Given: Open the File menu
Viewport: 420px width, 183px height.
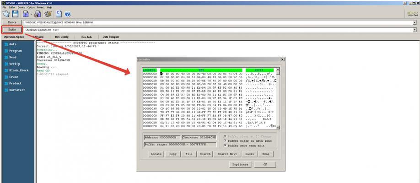Looking at the screenshot, I should tap(4, 7).
